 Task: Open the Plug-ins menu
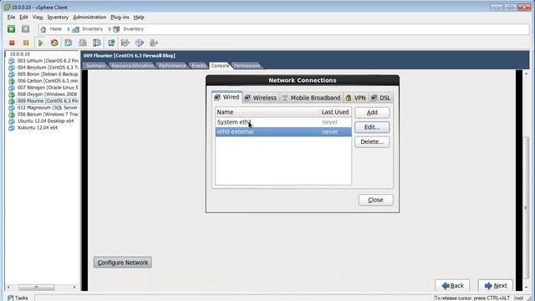pyautogui.click(x=120, y=17)
